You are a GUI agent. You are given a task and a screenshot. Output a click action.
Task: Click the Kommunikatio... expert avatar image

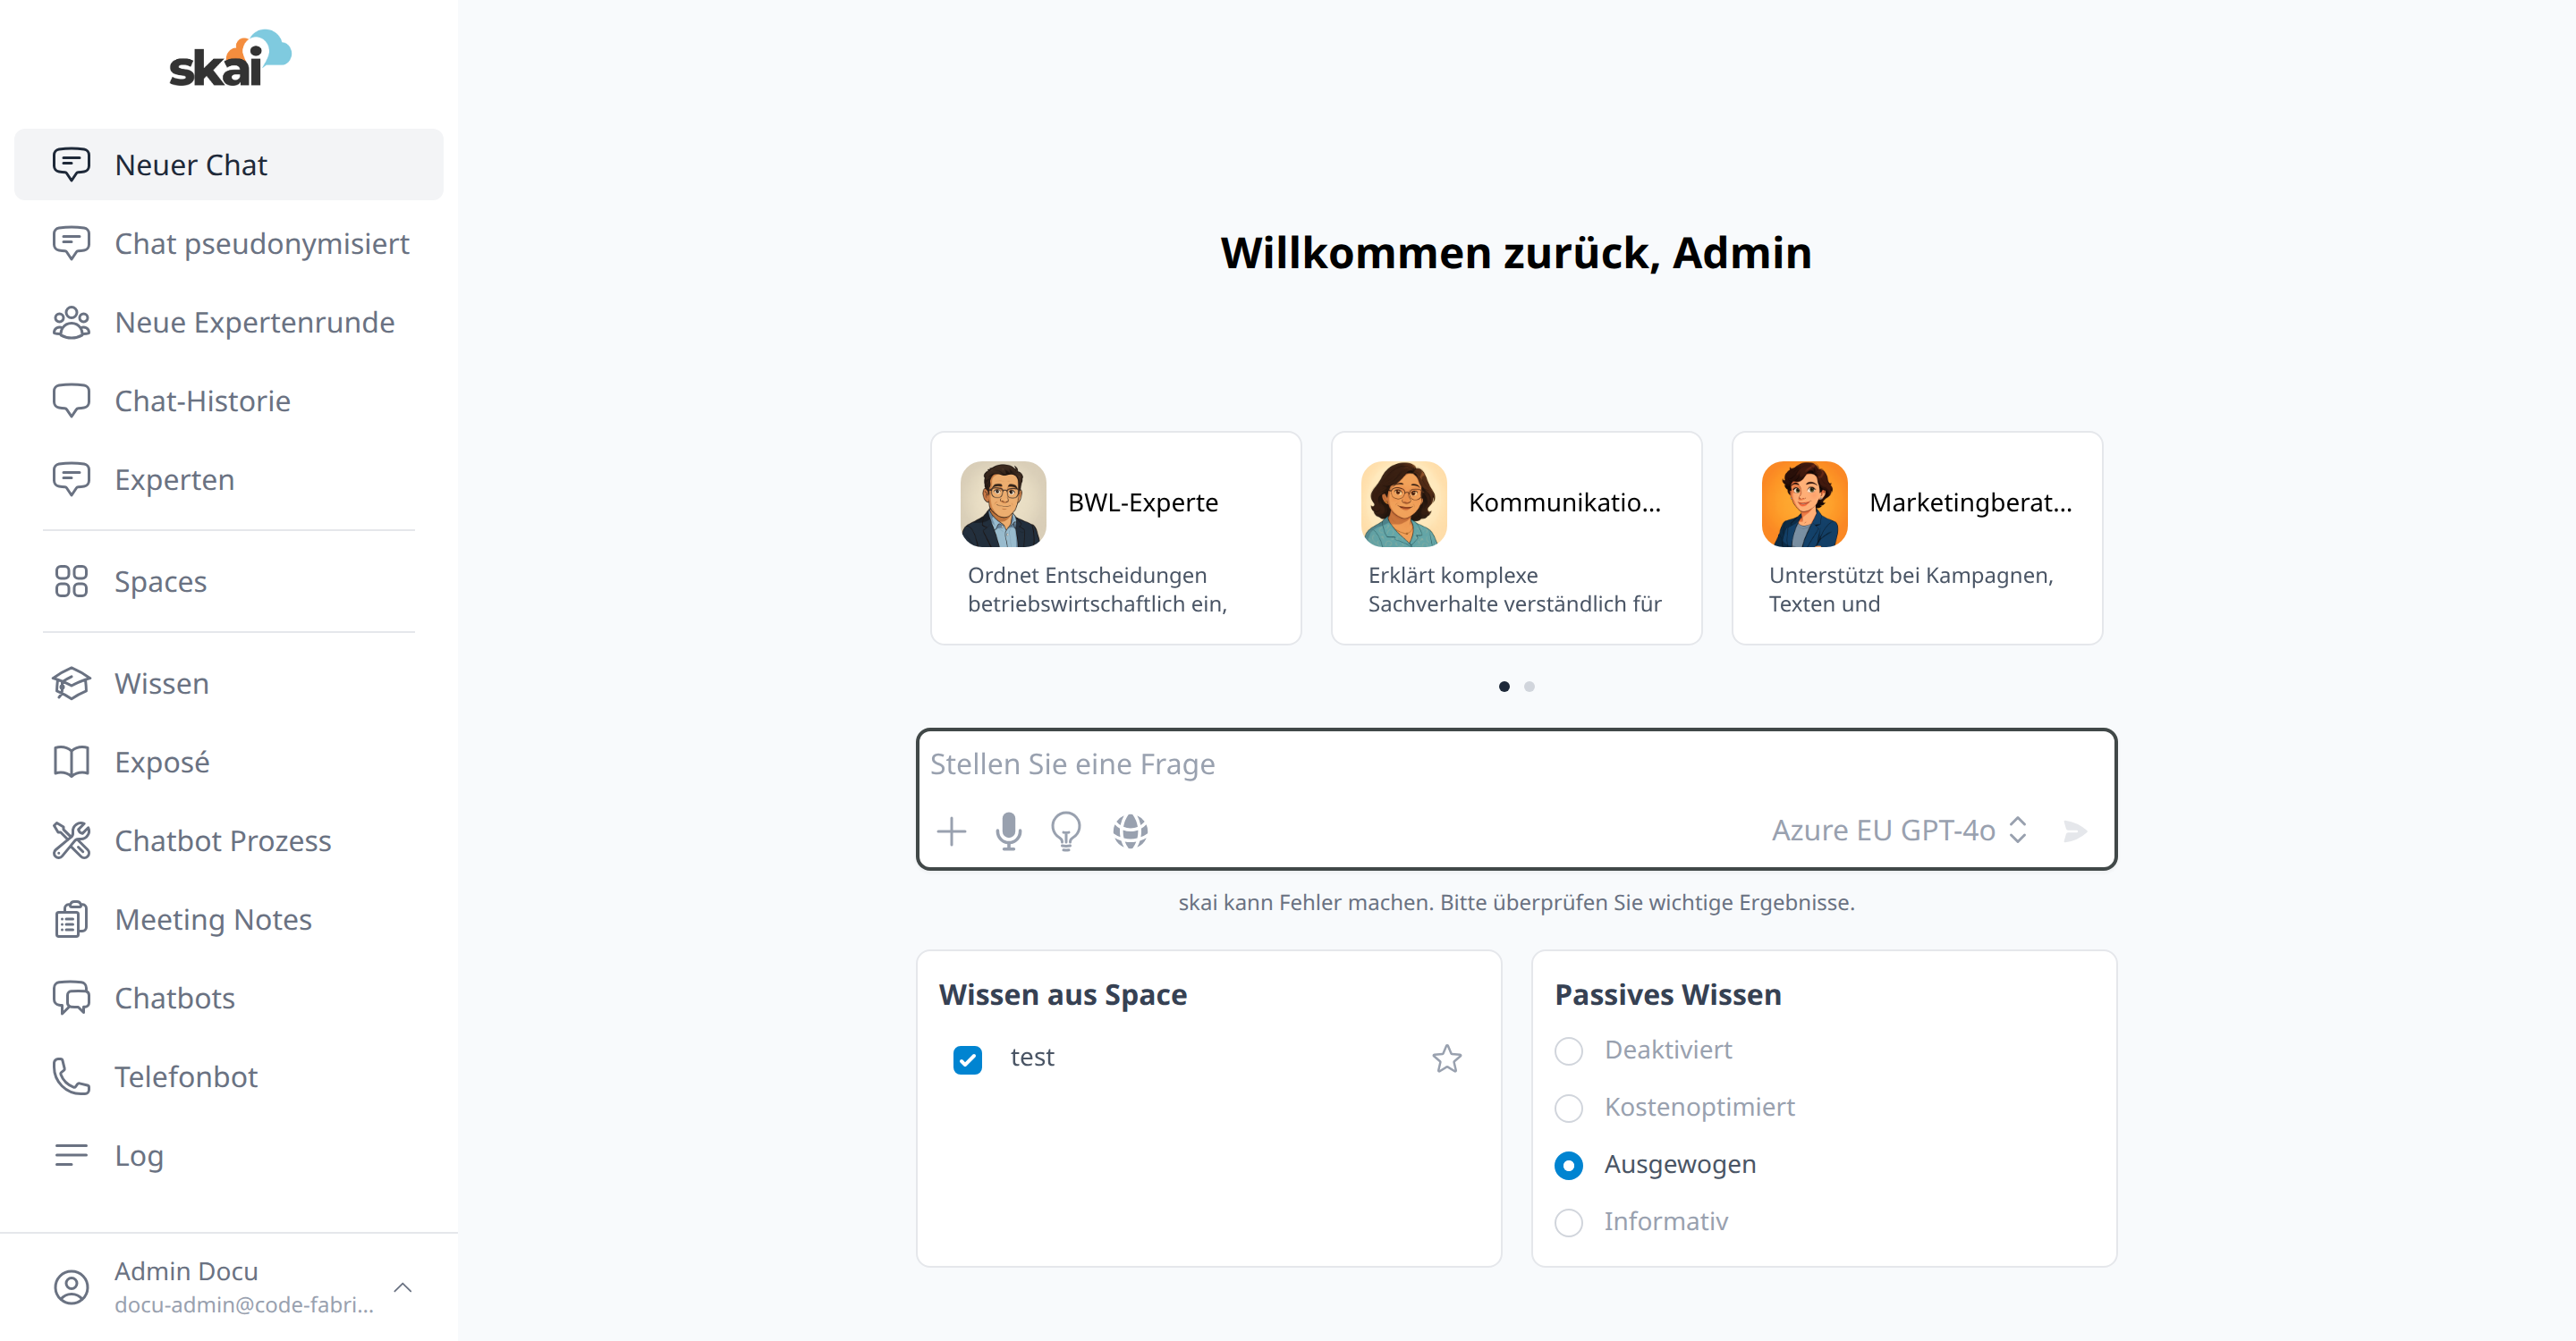click(1404, 503)
